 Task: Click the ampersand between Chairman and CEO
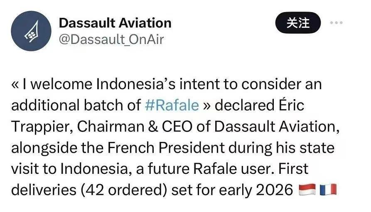tap(153, 127)
